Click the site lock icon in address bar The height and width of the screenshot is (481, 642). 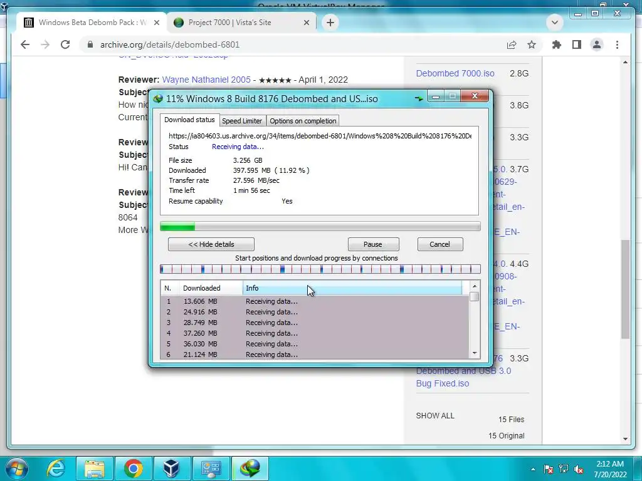[90, 44]
